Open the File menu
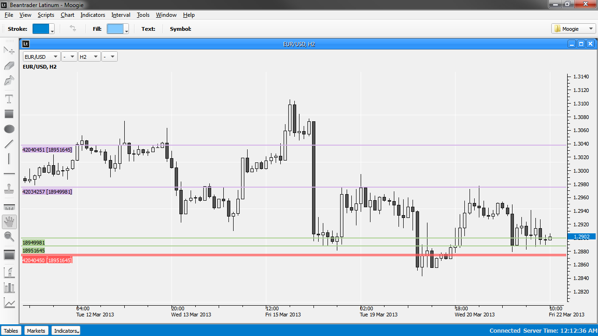This screenshot has height=336, width=598. 9,15
